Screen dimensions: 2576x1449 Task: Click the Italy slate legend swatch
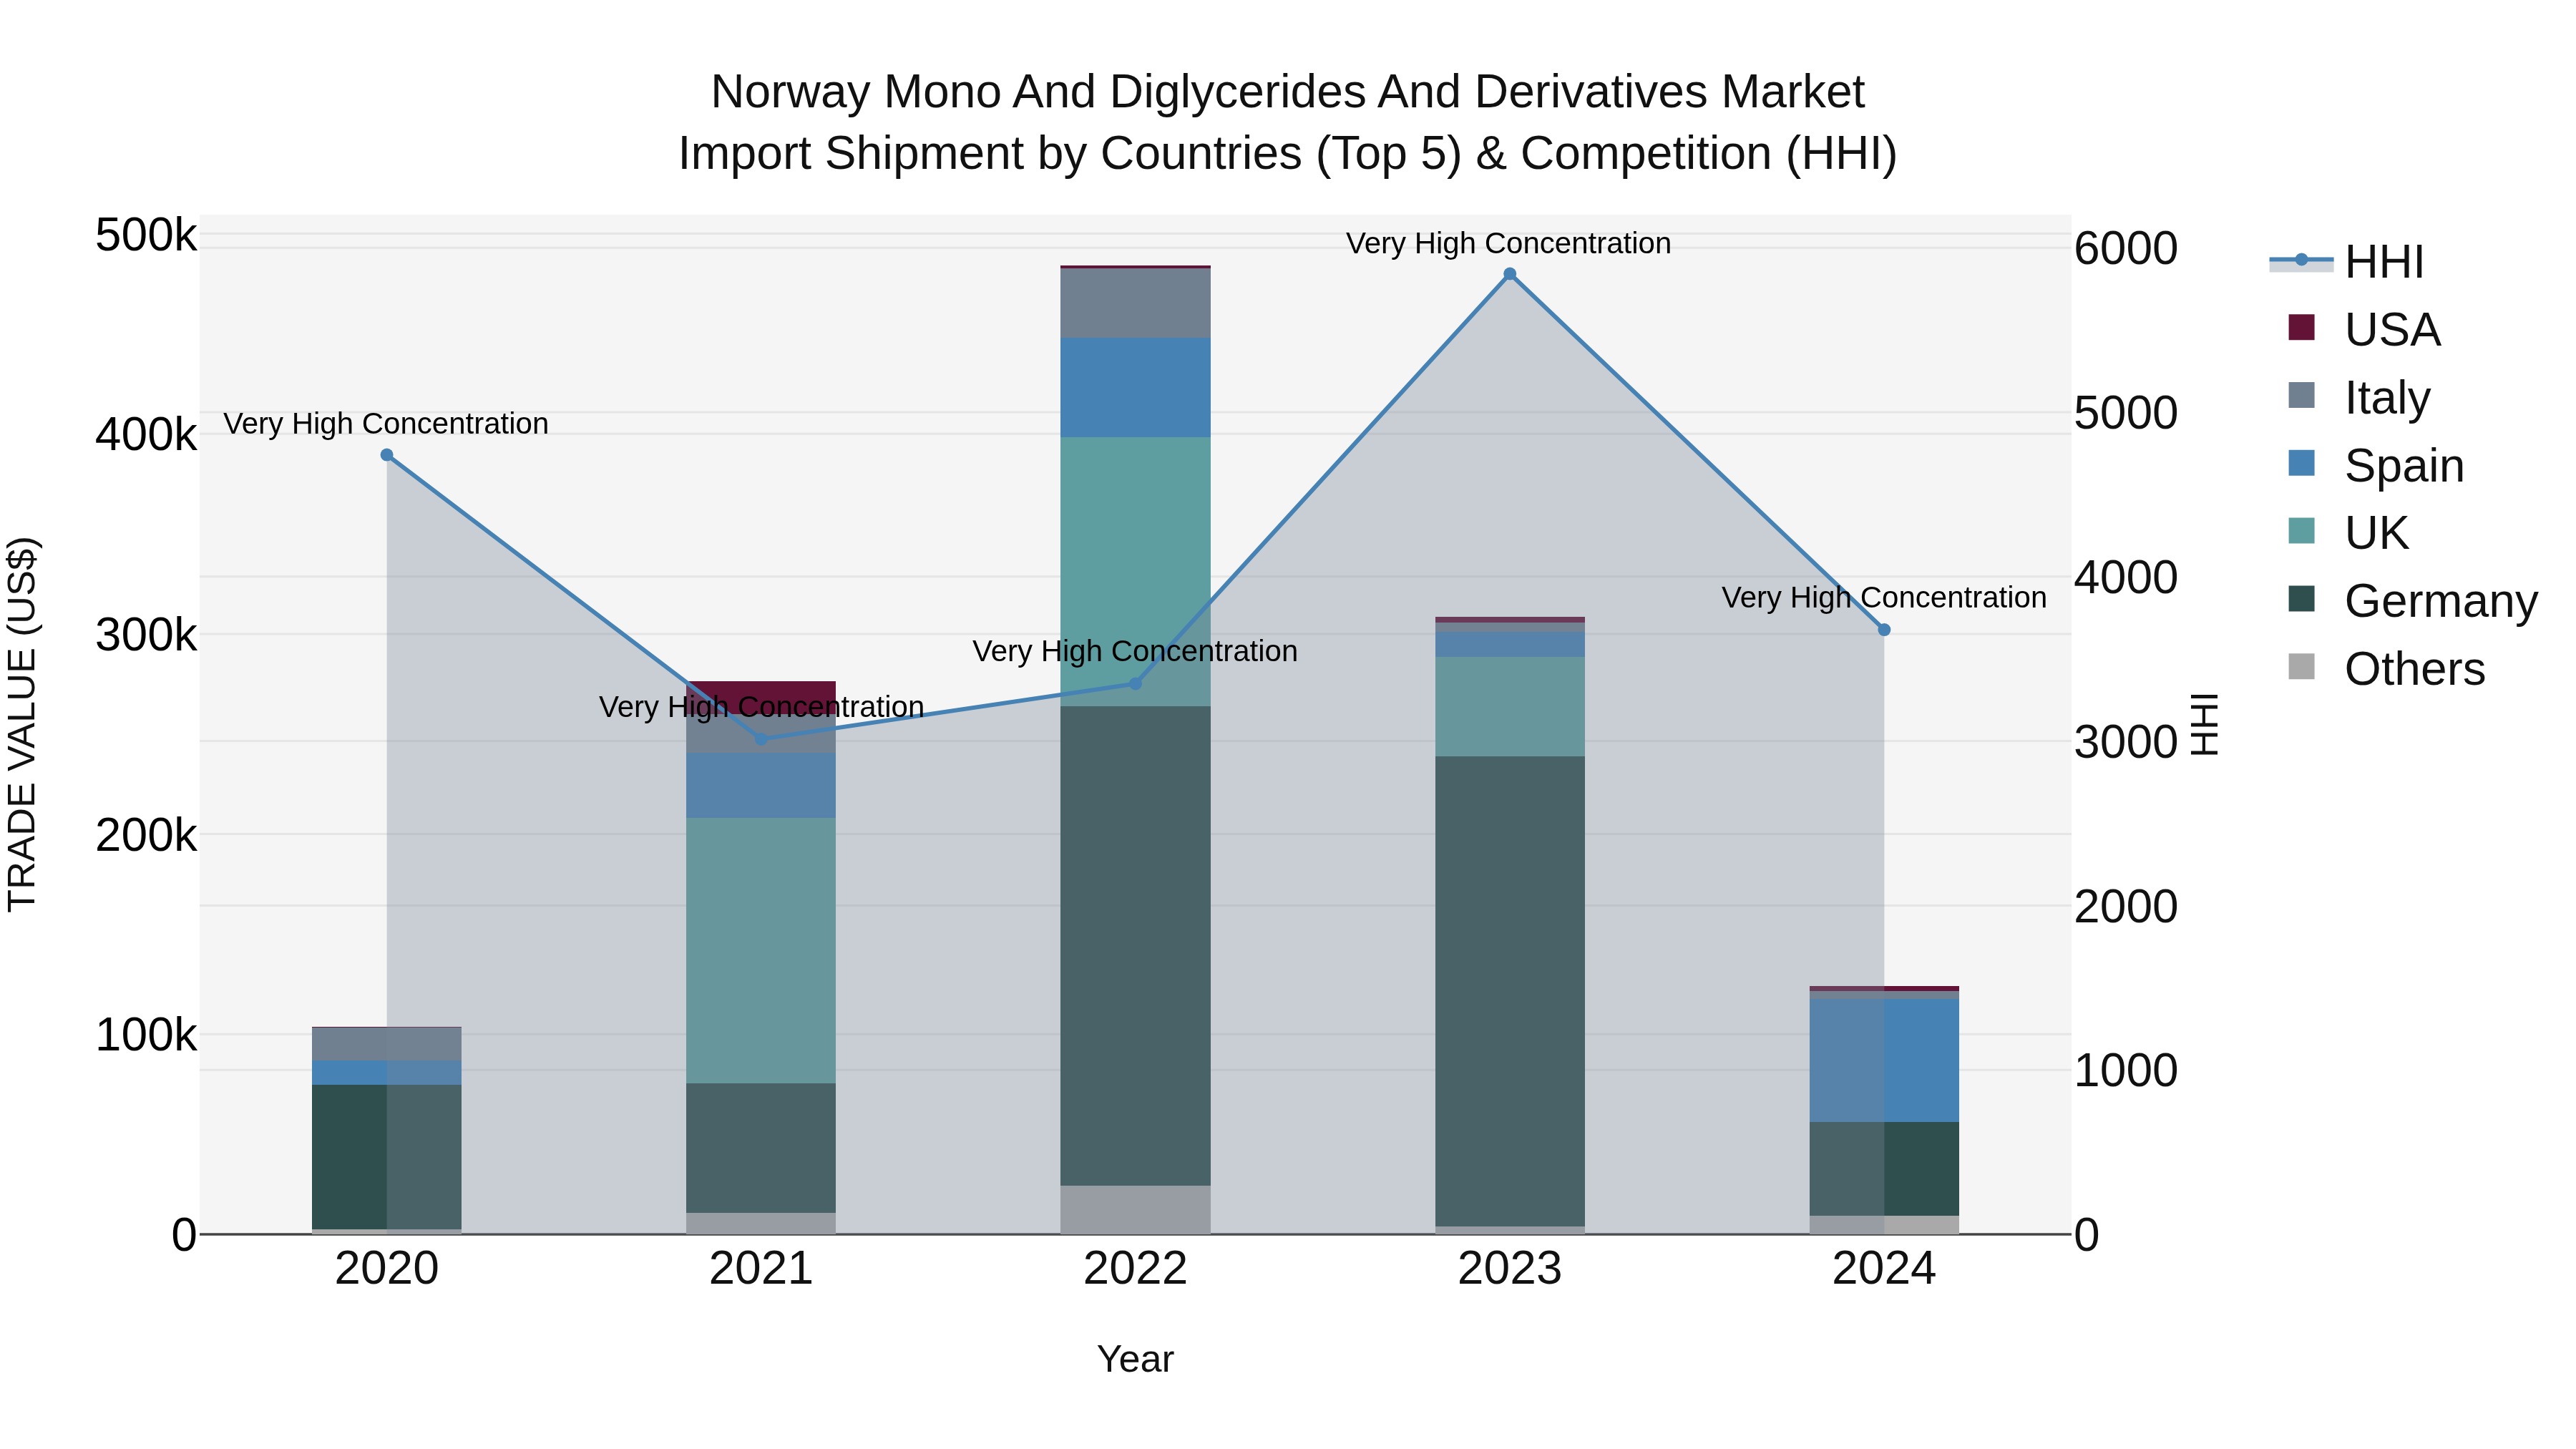tap(2301, 395)
